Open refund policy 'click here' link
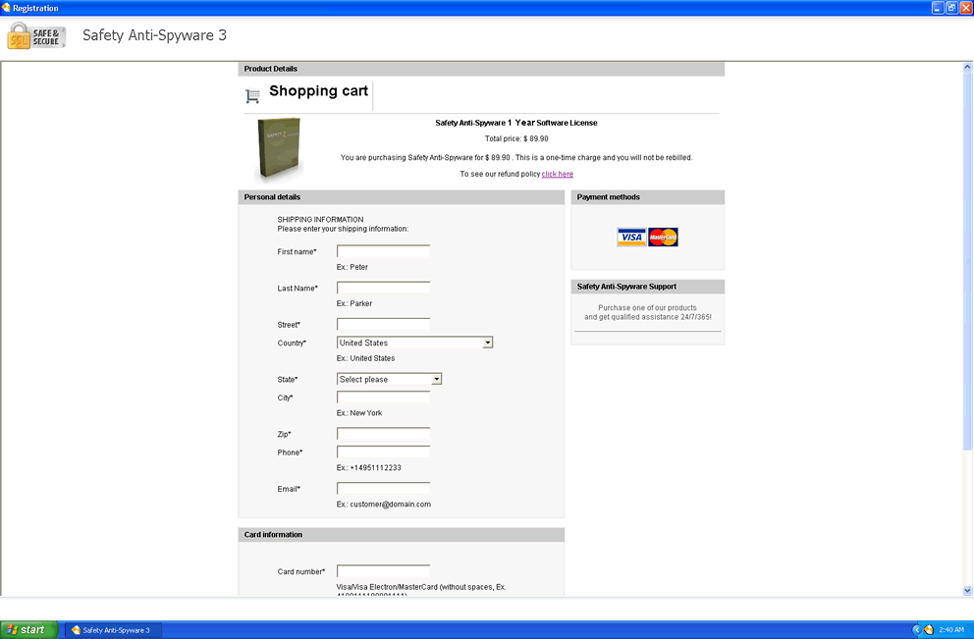 (x=557, y=174)
